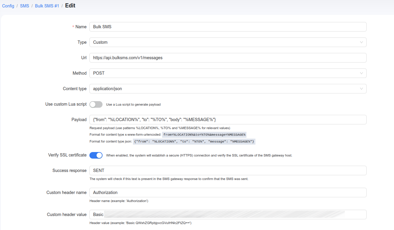Viewport: 394px width, 230px height.
Task: Expand the application/json Content type dropdown
Action: point(224,89)
